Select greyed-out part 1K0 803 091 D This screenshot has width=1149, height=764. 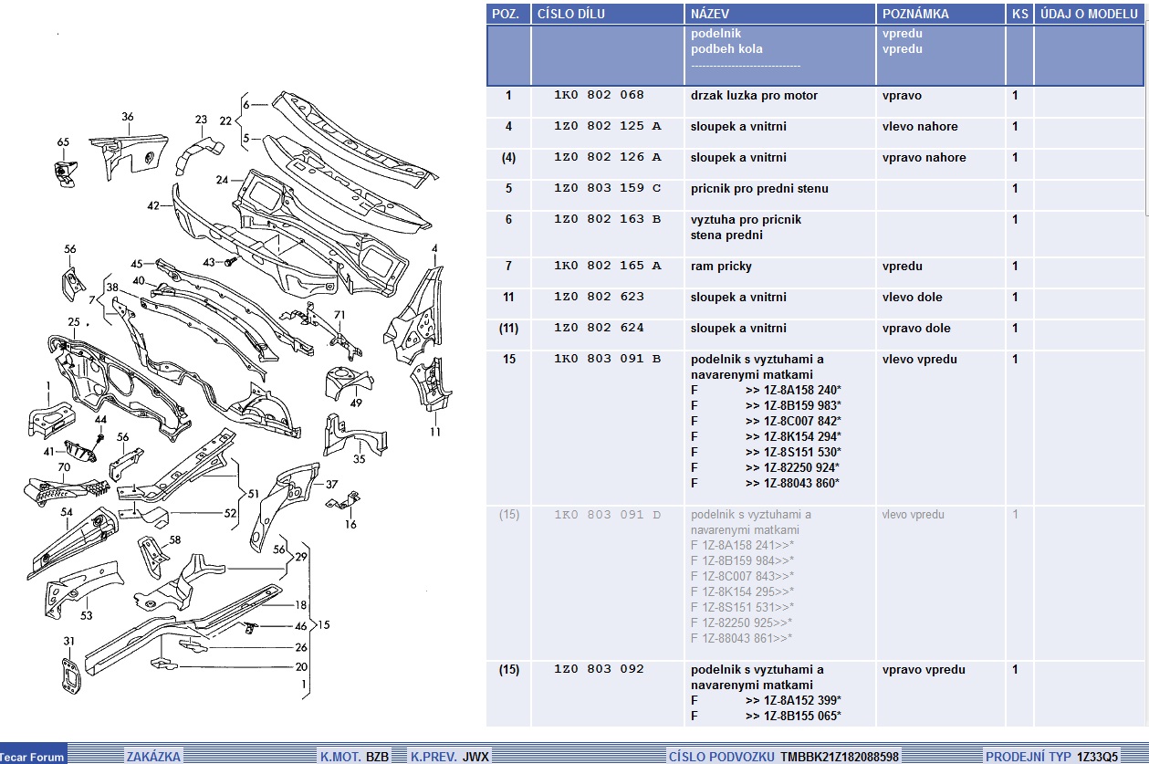tap(607, 515)
